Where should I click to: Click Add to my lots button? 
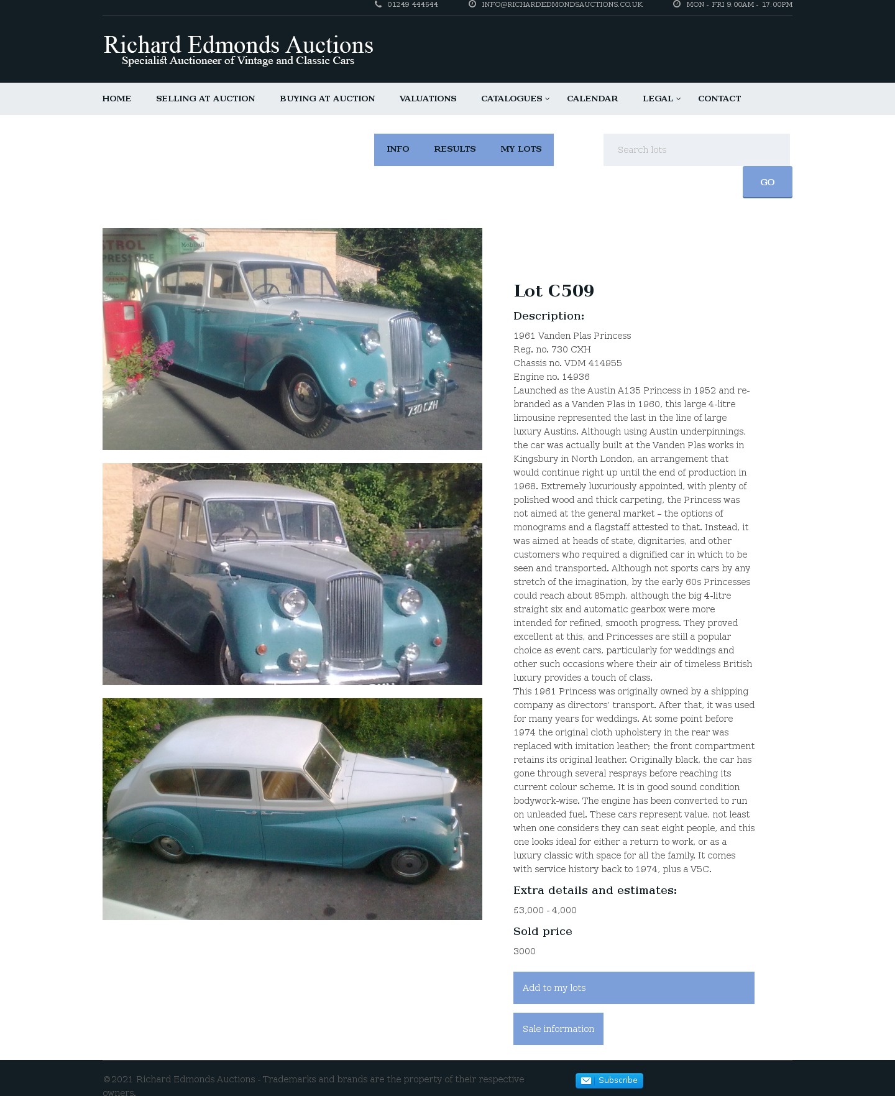[634, 988]
